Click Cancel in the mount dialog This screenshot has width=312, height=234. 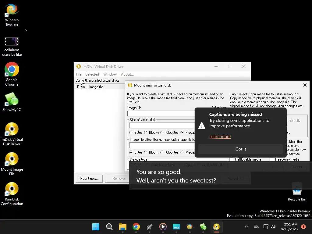point(296,167)
